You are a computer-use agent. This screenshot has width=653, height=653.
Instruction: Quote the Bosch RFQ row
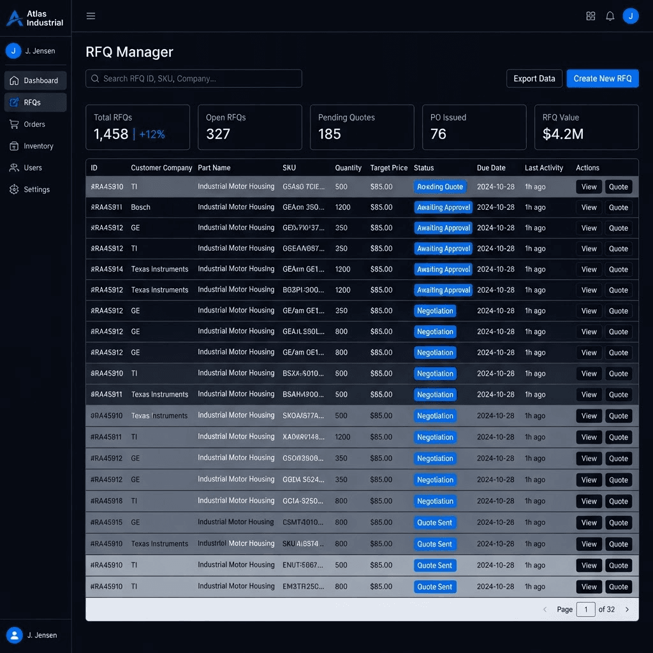(618, 207)
